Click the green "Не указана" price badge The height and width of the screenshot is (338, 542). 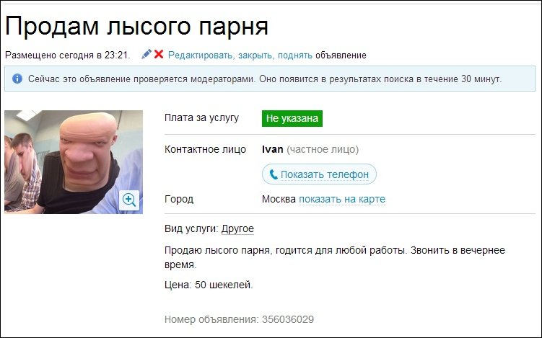[292, 118]
